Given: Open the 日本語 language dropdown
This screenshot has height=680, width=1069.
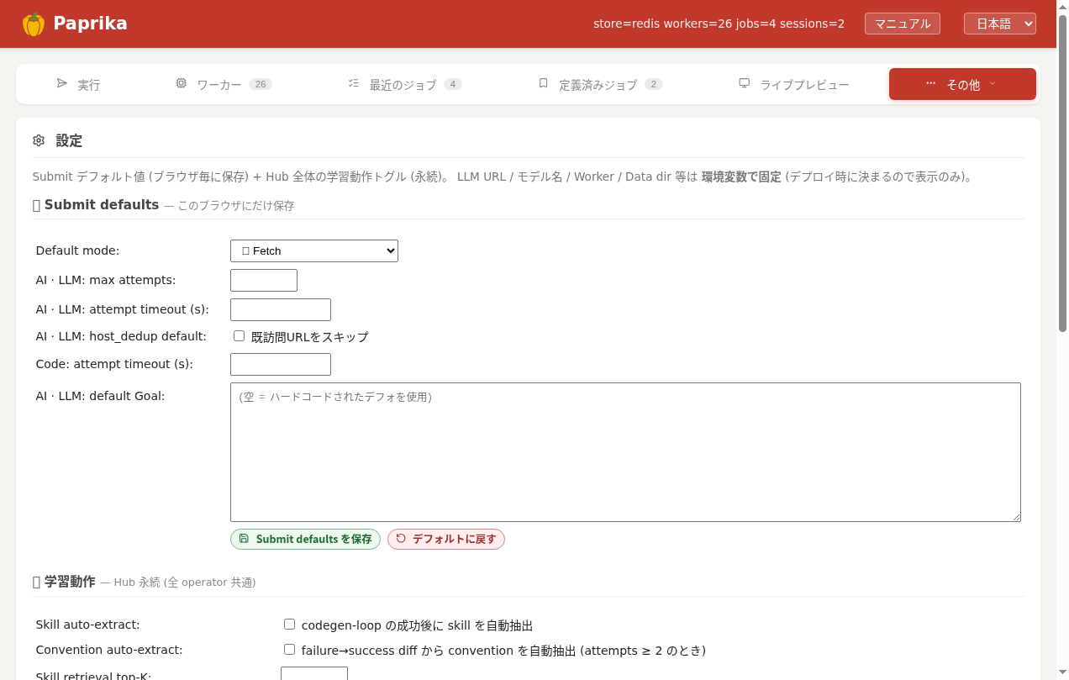Looking at the screenshot, I should pyautogui.click(x=1000, y=24).
